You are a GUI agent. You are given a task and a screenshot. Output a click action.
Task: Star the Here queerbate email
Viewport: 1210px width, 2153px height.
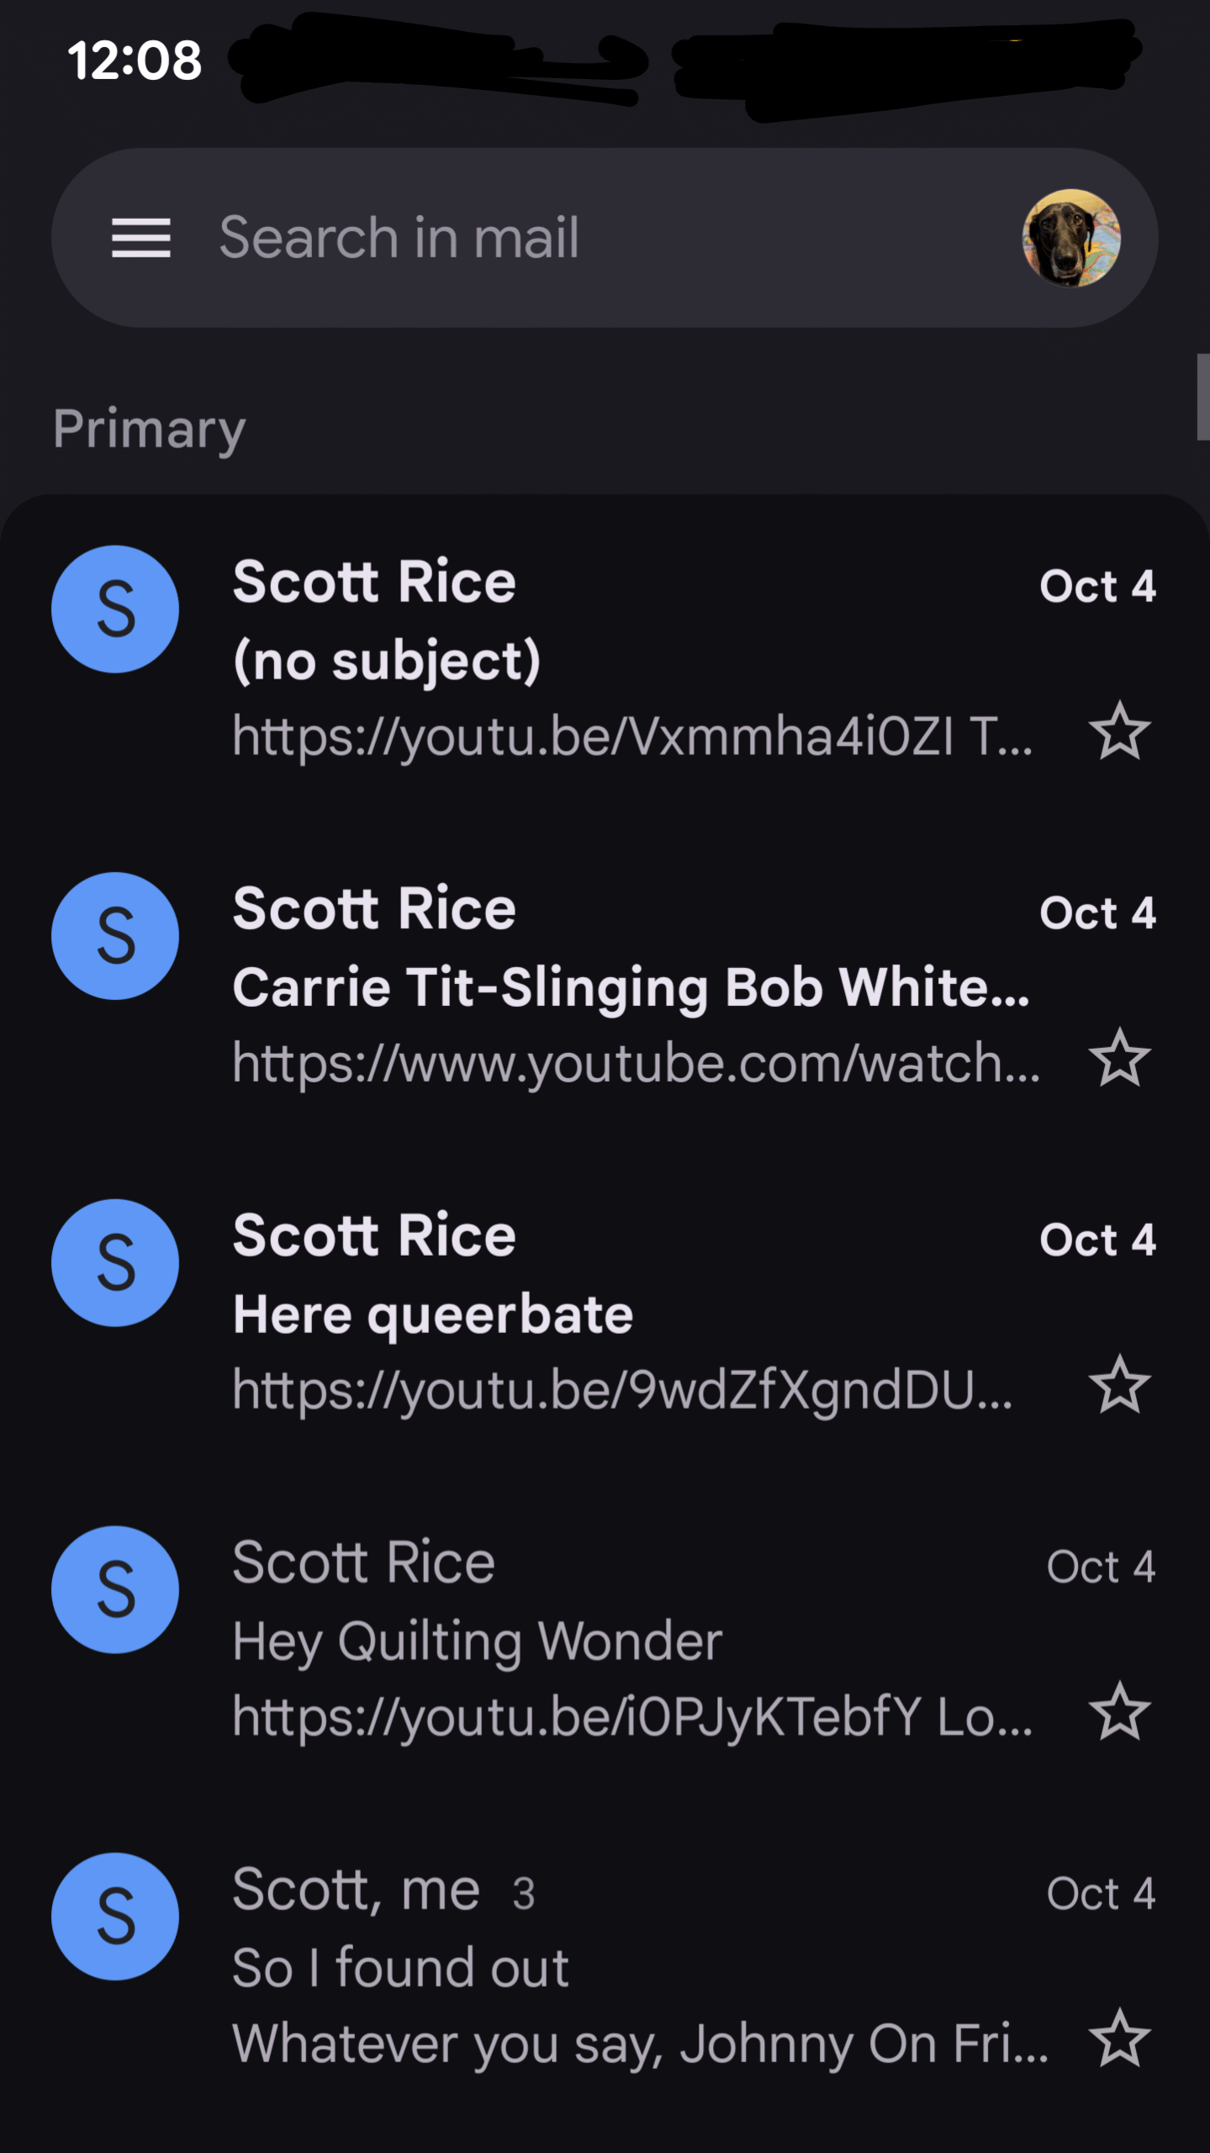click(x=1119, y=1385)
